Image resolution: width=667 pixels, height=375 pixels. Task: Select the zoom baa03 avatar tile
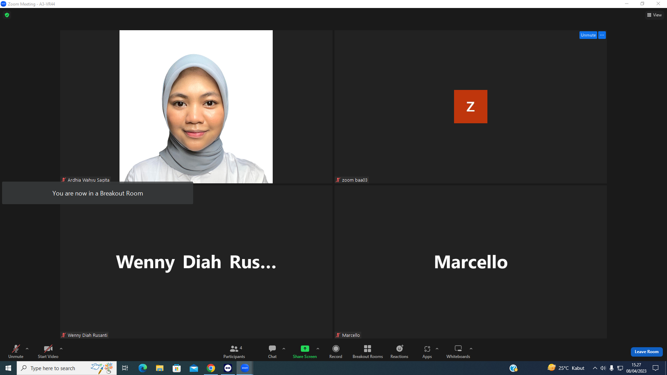coord(470,107)
